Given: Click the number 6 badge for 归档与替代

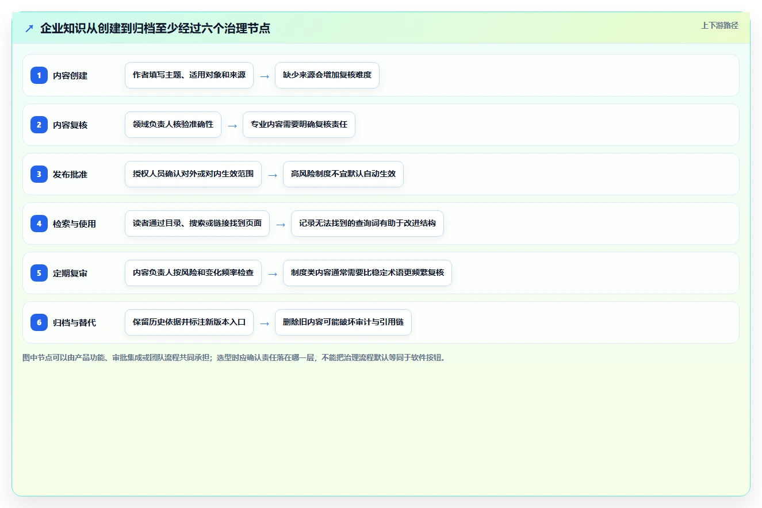Looking at the screenshot, I should click(39, 322).
